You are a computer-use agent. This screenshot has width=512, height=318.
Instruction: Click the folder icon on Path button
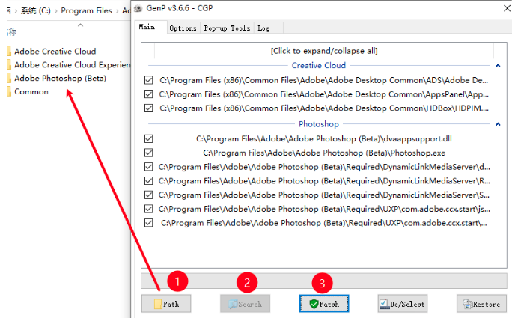158,304
